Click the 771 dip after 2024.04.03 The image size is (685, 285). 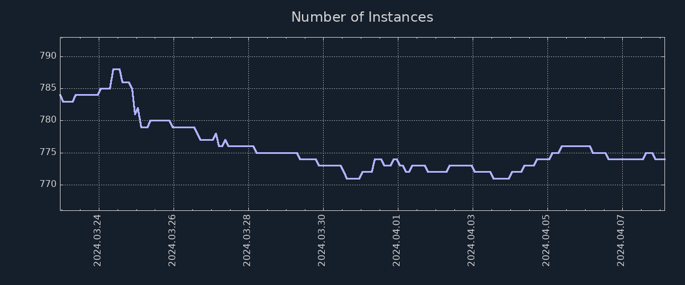[x=501, y=178]
